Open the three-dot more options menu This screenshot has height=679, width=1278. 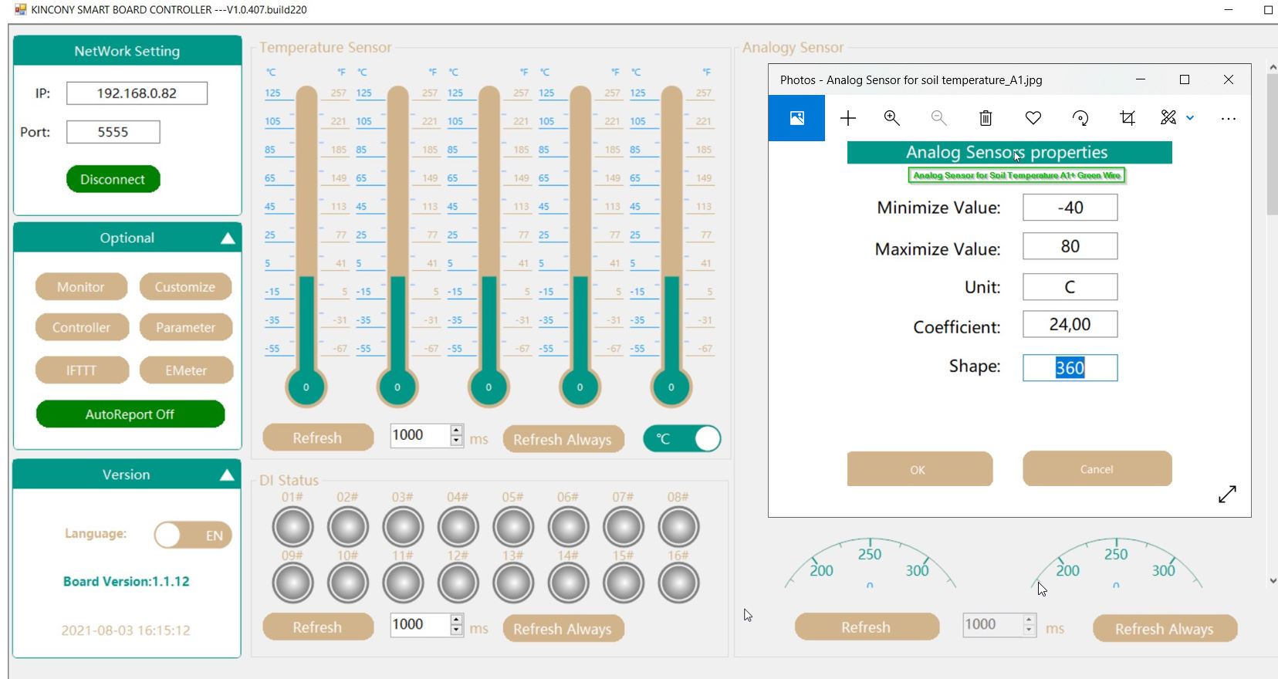coord(1228,119)
